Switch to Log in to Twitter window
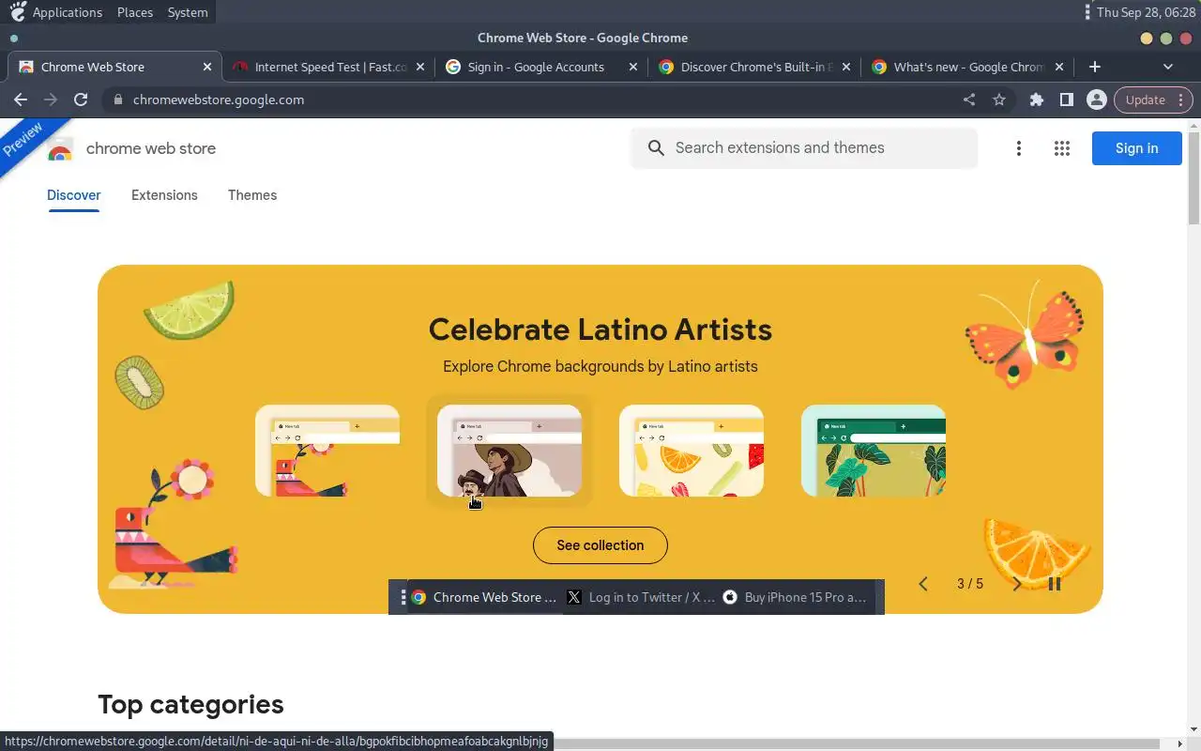This screenshot has width=1201, height=751. point(642,597)
